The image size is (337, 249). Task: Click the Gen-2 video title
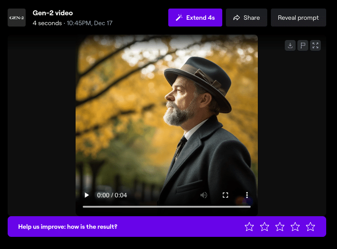click(x=53, y=13)
